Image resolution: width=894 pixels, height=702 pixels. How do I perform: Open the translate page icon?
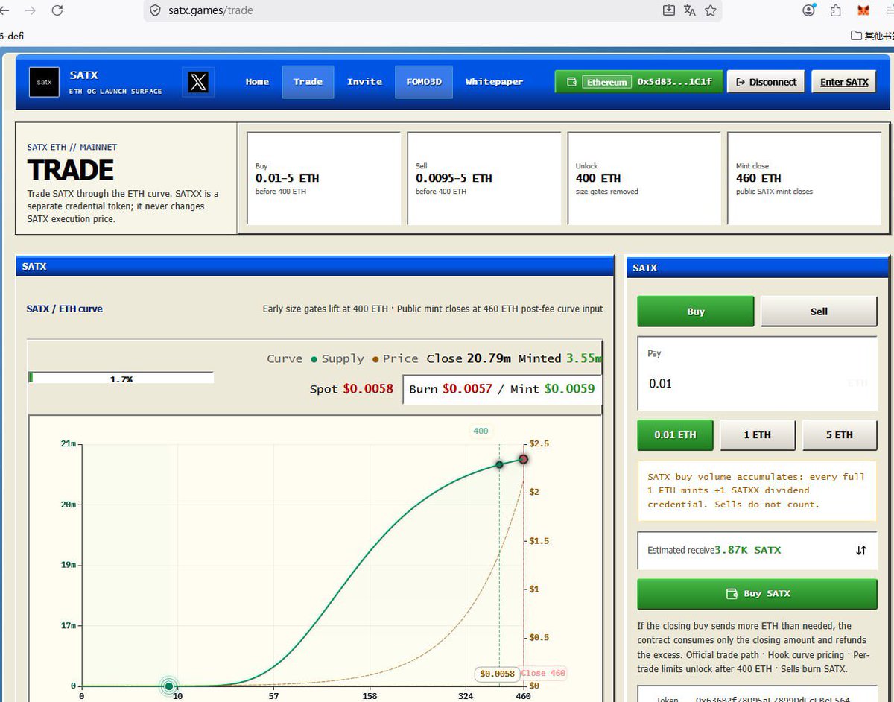tap(689, 10)
